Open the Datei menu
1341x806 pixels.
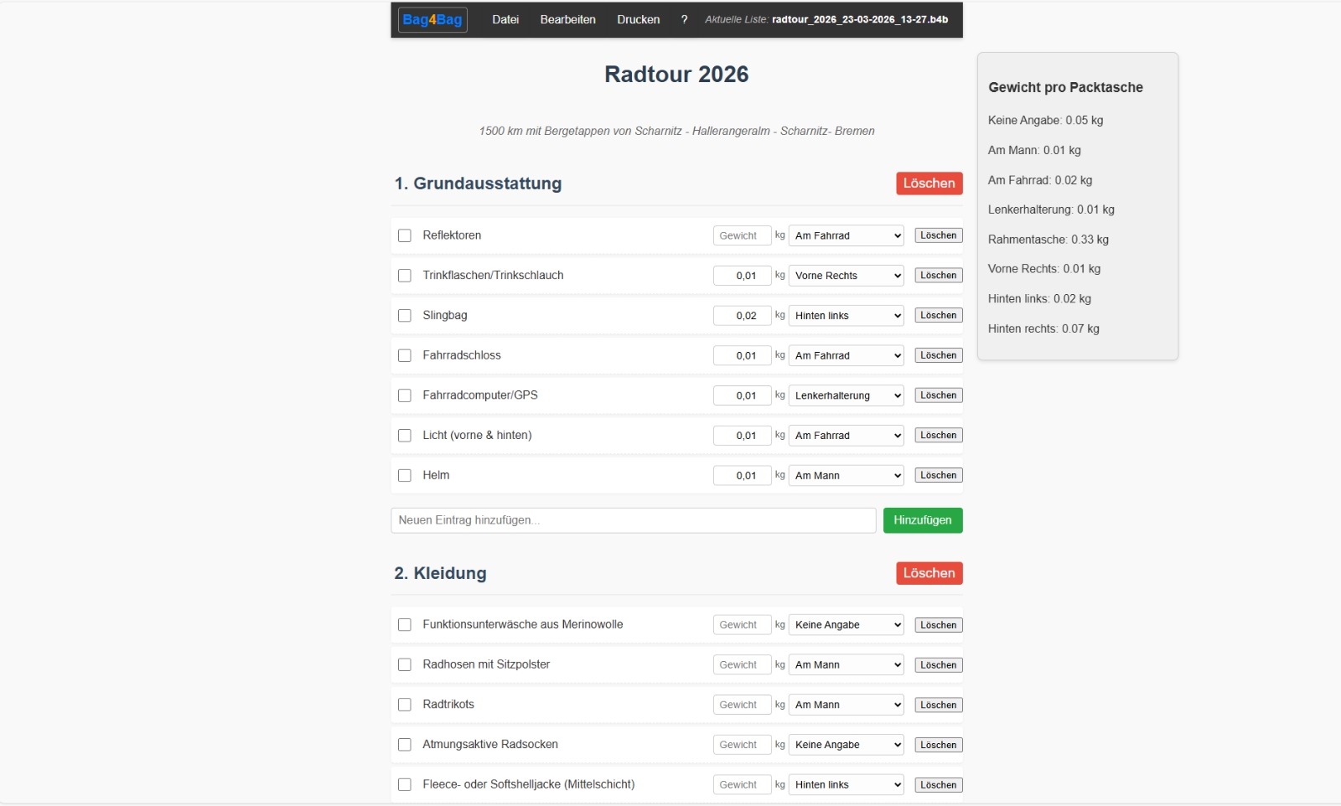click(505, 19)
